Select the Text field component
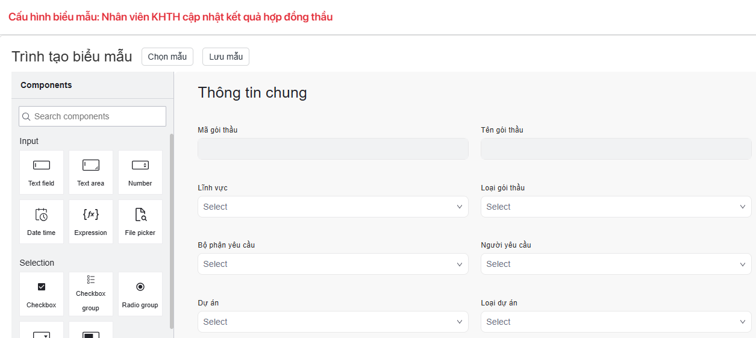Image resolution: width=756 pixels, height=338 pixels. click(42, 172)
